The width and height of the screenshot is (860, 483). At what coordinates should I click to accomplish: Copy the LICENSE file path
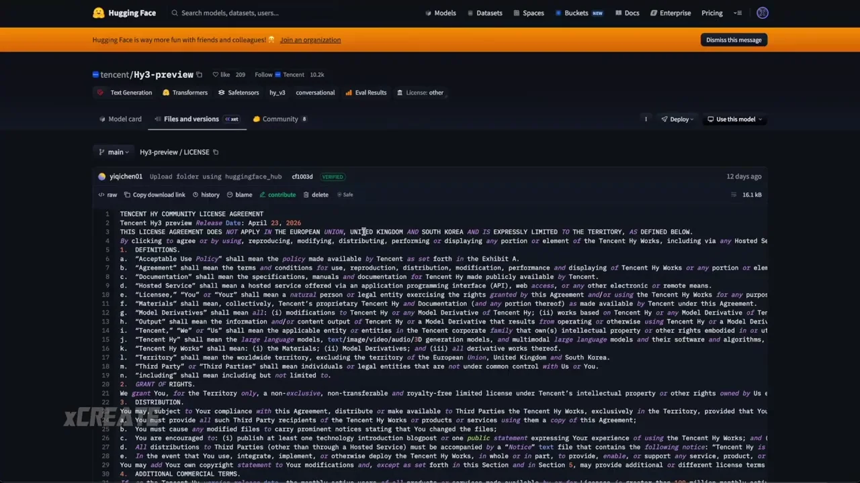(x=216, y=152)
